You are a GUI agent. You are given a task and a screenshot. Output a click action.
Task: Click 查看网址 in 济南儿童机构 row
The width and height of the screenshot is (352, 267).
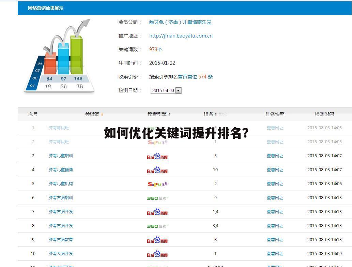pyautogui.click(x=275, y=184)
